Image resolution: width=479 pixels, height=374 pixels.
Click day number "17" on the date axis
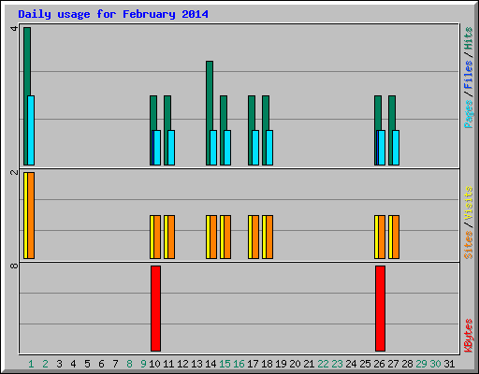point(253,364)
